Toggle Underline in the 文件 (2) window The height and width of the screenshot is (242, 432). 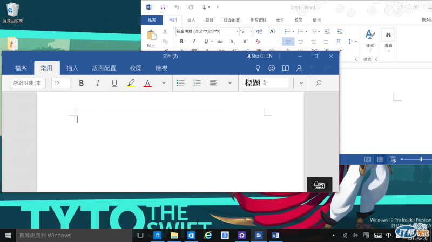click(114, 83)
